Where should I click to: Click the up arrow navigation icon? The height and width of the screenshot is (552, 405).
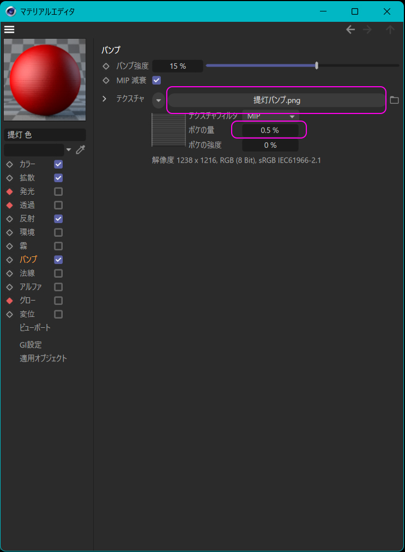[x=390, y=30]
